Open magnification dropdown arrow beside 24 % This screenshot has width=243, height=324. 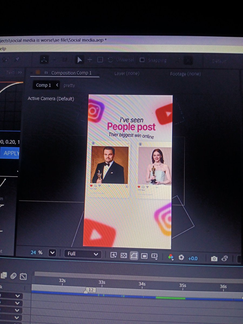[52, 253]
